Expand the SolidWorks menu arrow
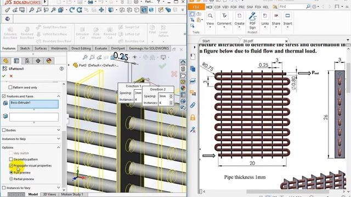This screenshot has width=351, height=197. 45,2
